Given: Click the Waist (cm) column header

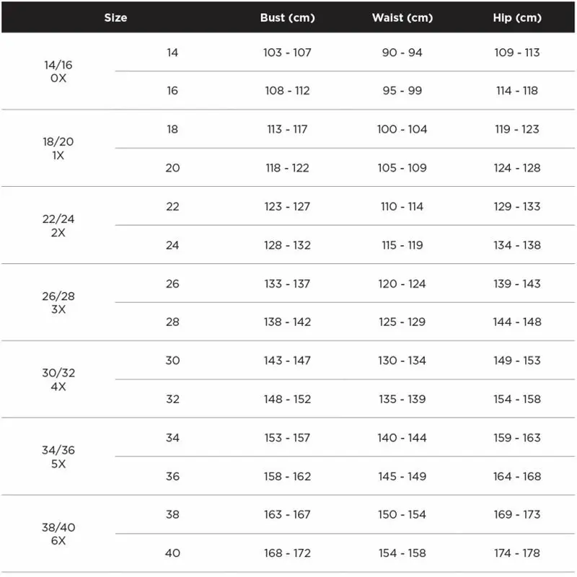Looking at the screenshot, I should point(402,17).
